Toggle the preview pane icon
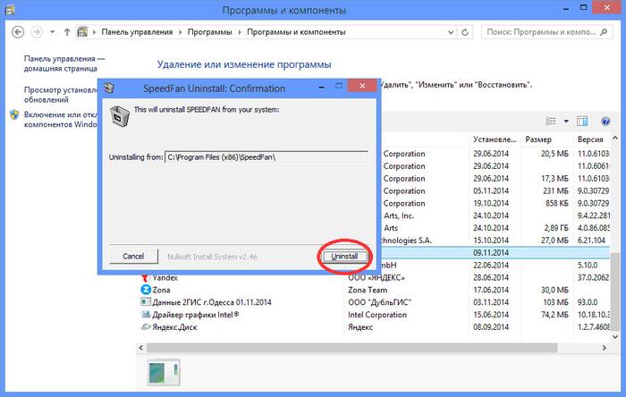This screenshot has height=397, width=626. [x=582, y=121]
